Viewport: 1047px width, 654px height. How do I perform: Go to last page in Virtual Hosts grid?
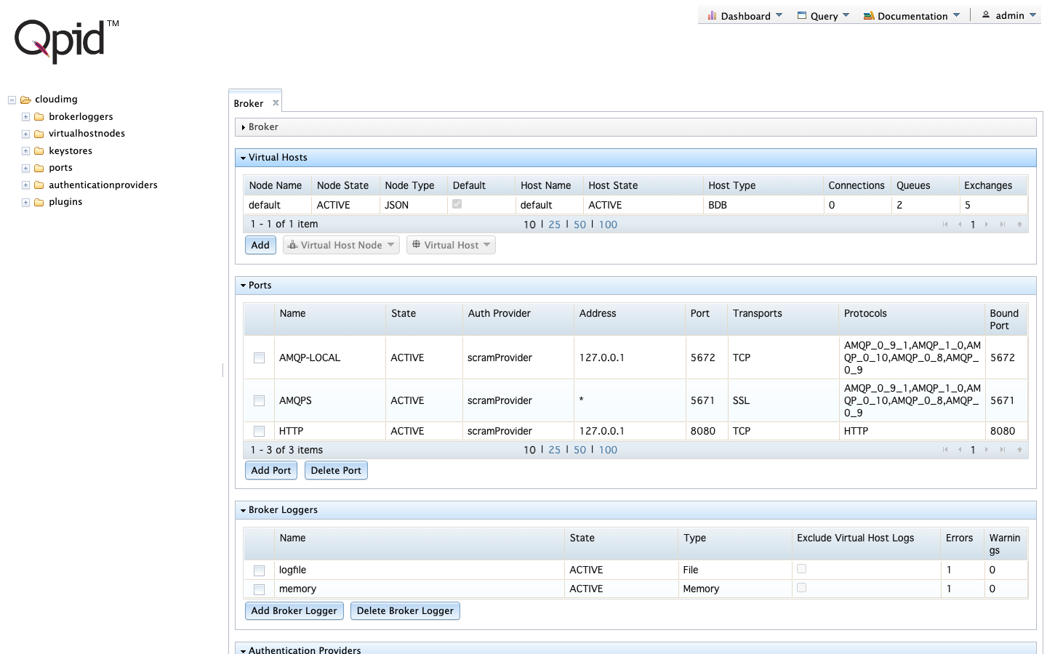tap(1003, 225)
